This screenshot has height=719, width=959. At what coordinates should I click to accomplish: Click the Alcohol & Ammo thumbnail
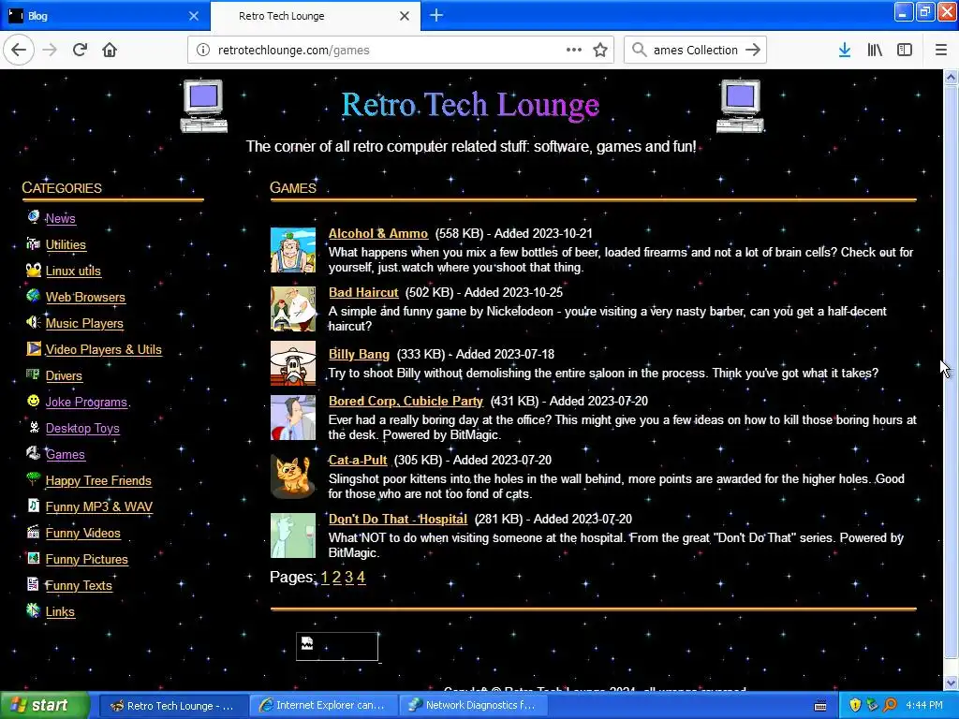click(293, 250)
